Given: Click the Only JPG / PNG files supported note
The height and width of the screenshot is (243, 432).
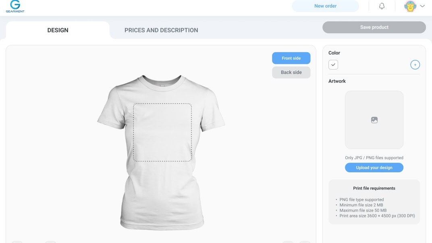Looking at the screenshot, I should click(374, 158).
